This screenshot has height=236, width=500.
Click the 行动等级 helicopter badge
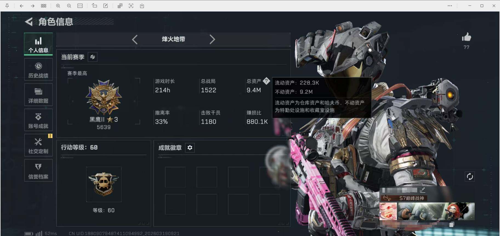click(104, 184)
